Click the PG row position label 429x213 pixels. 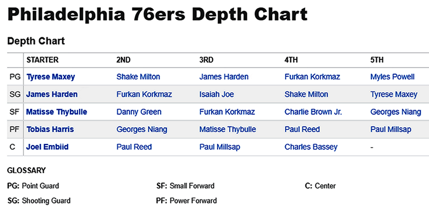[x=15, y=77]
